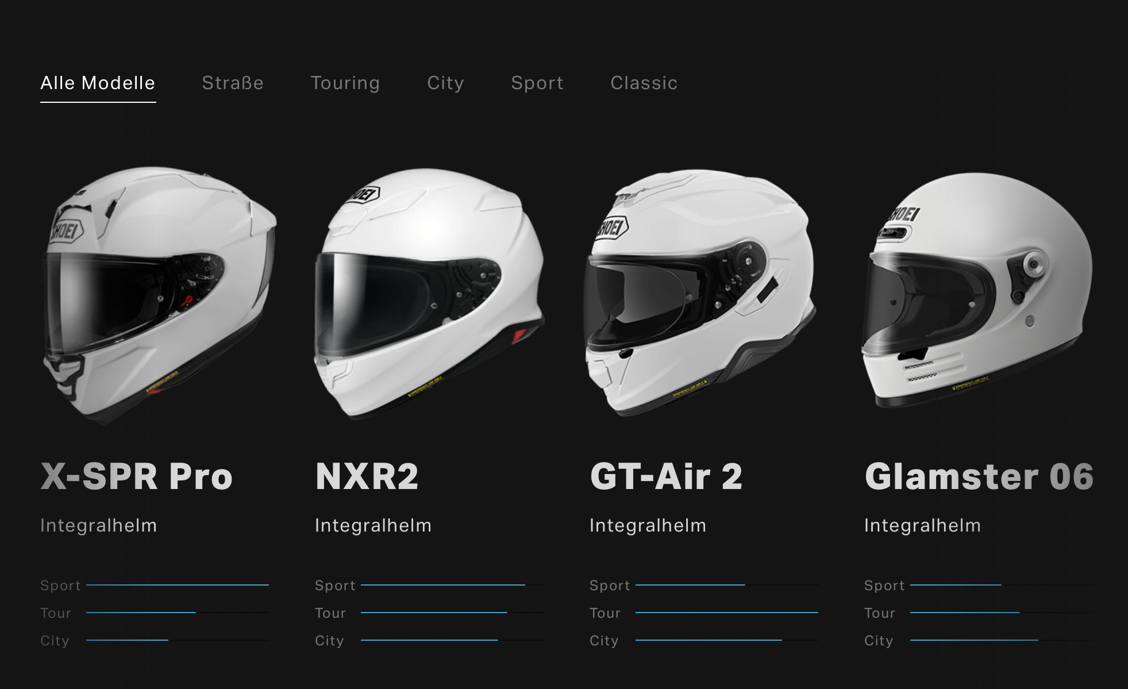Click the X-SPR Pro Sport rating bar
The width and height of the screenshot is (1128, 689).
click(178, 585)
